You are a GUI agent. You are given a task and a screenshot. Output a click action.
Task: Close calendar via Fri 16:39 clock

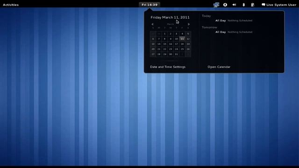(x=149, y=5)
